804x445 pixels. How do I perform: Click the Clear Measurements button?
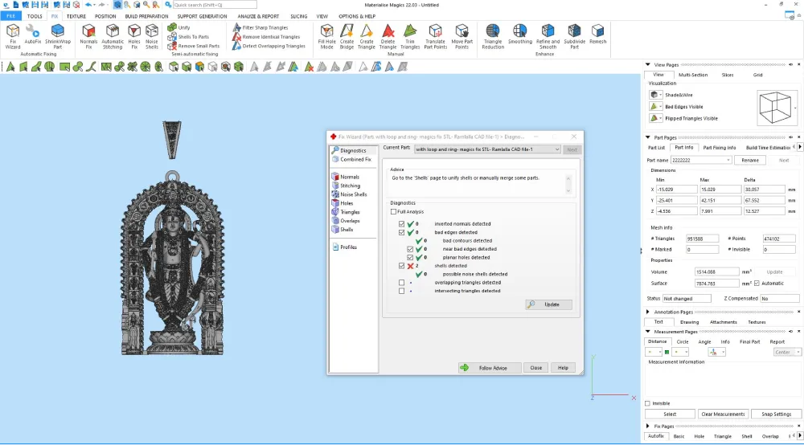pos(723,414)
